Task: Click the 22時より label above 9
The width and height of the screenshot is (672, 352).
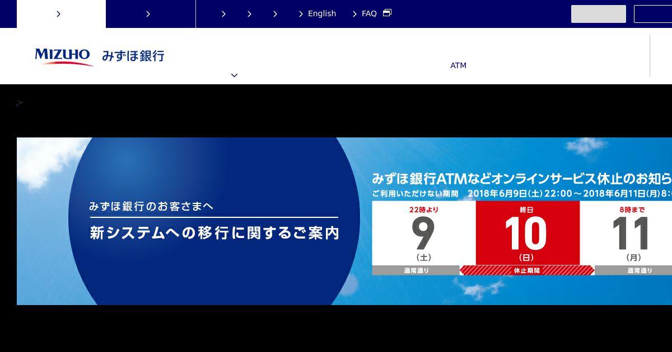Action: [x=424, y=210]
